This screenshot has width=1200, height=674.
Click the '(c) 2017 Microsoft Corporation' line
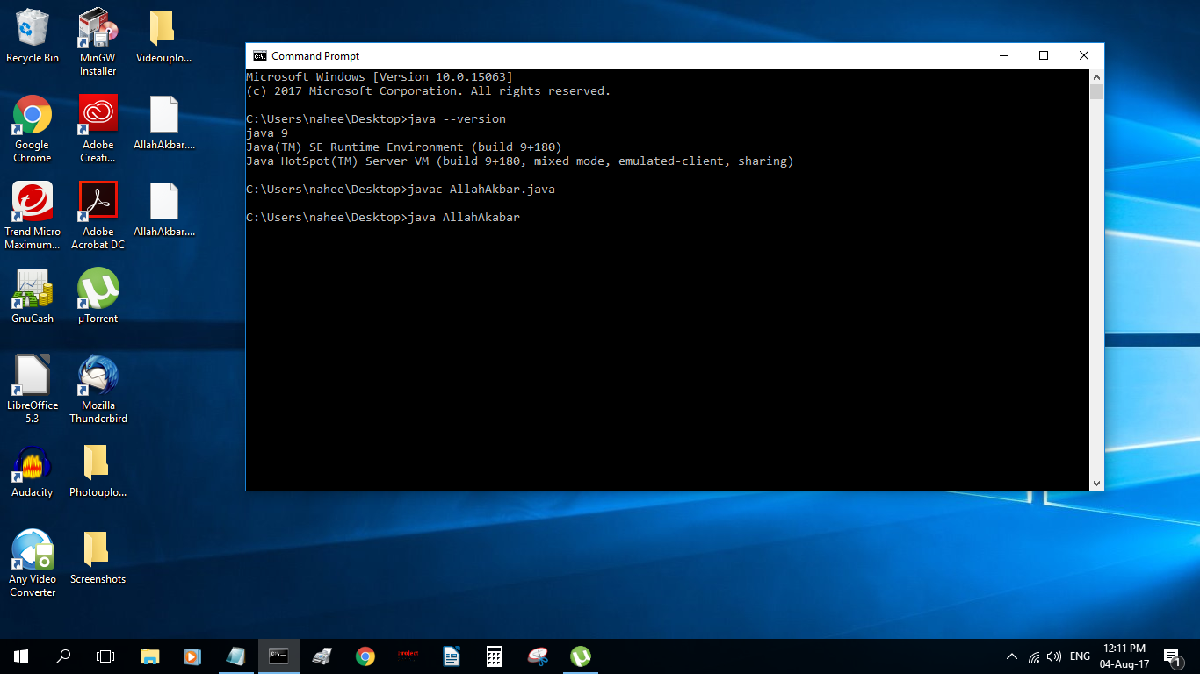click(429, 90)
